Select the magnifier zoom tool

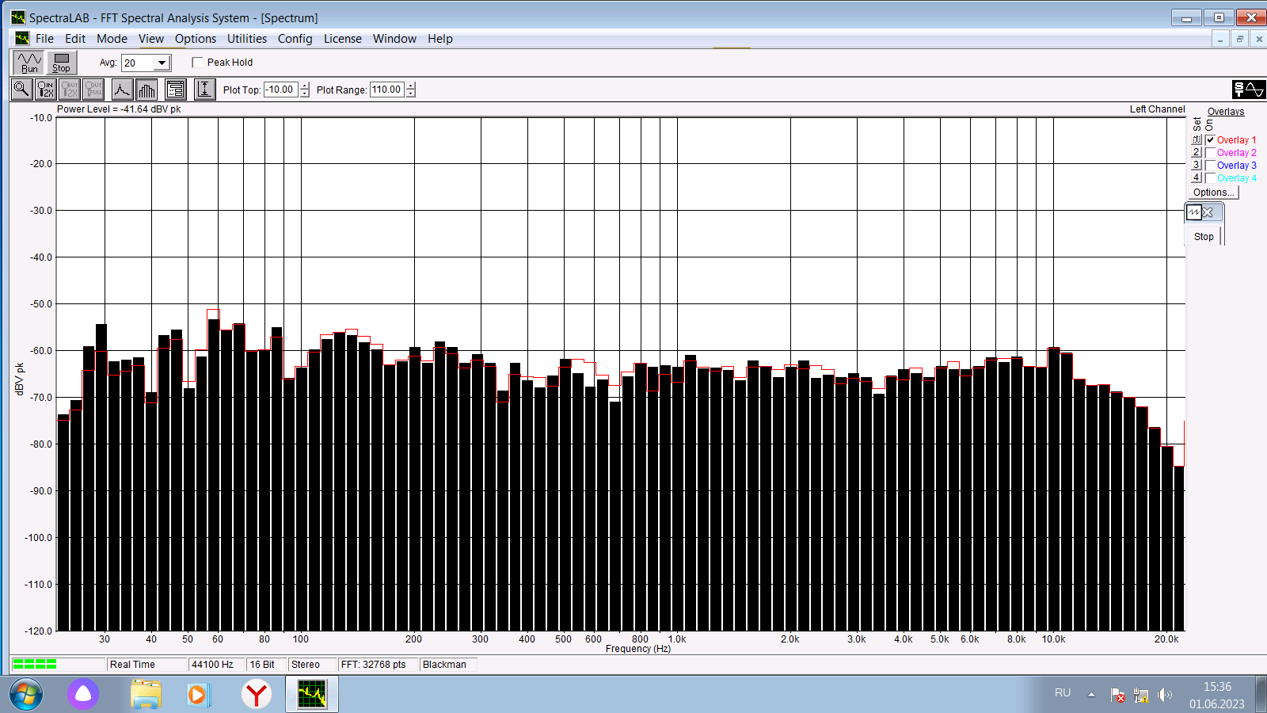21,90
